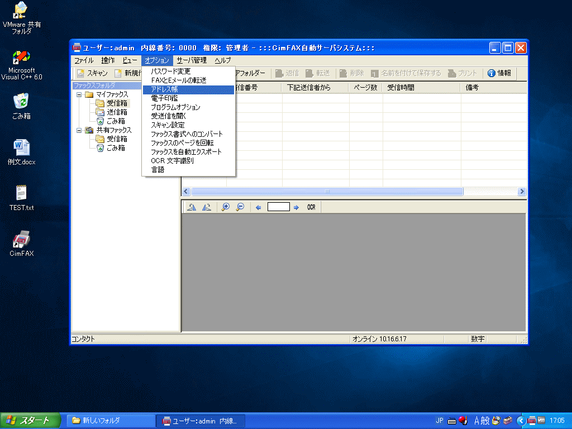
Task: Click the horizontal scrollbar thumb of the fax list
Action: pos(327,191)
